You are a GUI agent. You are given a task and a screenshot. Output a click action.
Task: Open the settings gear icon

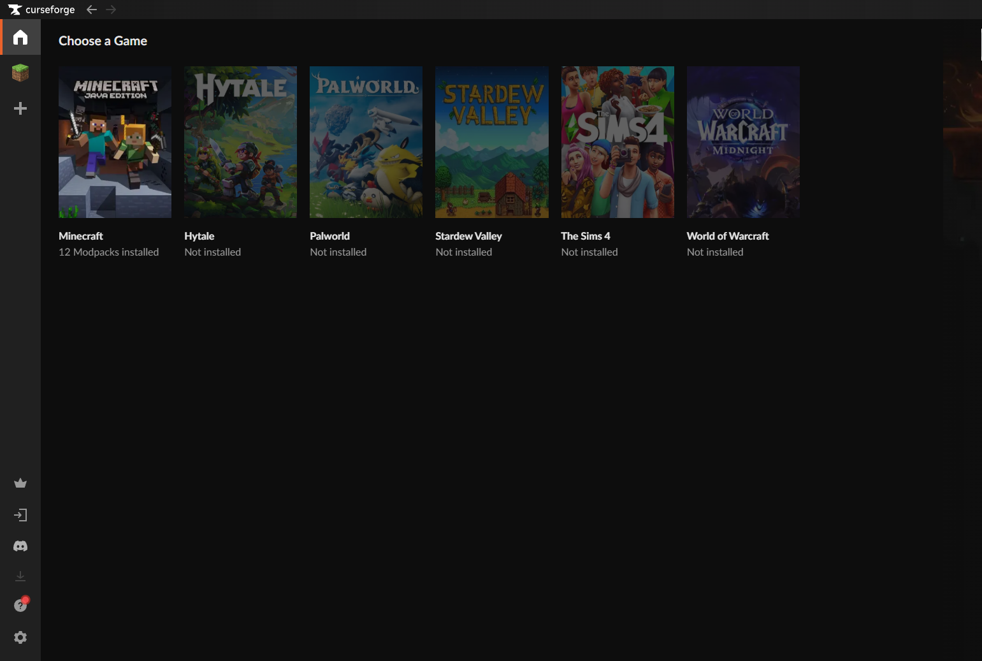(20, 637)
